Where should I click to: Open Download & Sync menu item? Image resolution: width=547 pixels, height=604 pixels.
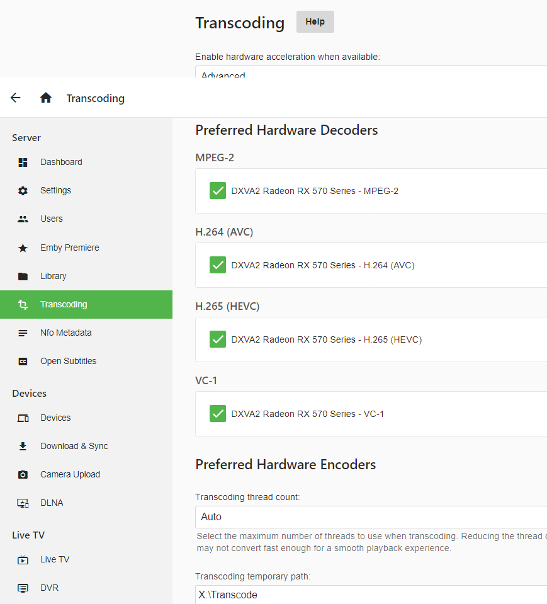click(x=74, y=446)
